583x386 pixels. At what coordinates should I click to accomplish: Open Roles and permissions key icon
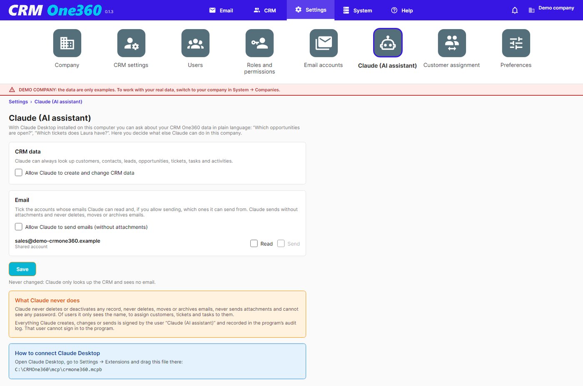pos(259,43)
